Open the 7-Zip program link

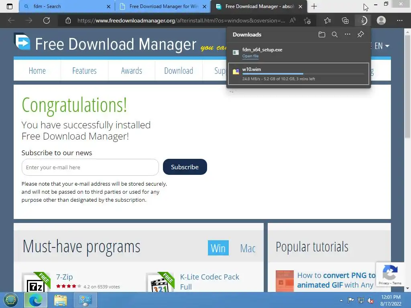click(x=65, y=277)
